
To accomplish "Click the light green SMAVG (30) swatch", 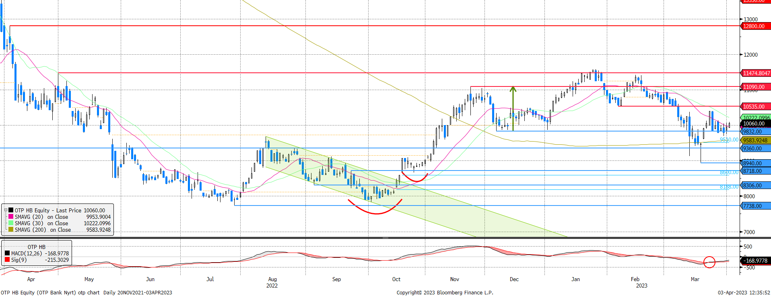I will click(x=11, y=223).
